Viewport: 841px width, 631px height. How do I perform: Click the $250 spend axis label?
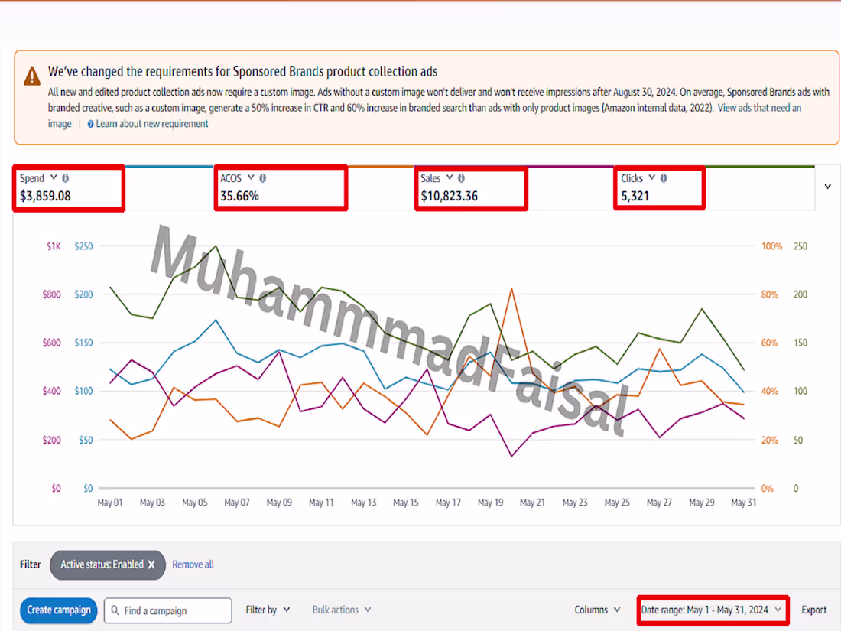[83, 246]
